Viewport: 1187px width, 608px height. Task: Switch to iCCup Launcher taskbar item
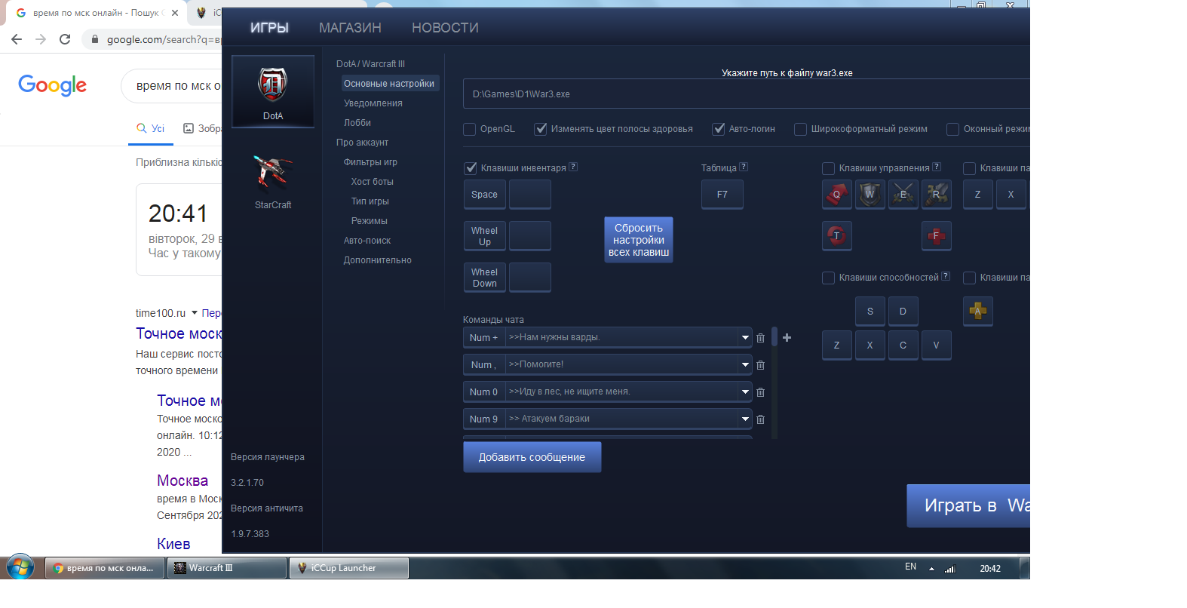[349, 568]
